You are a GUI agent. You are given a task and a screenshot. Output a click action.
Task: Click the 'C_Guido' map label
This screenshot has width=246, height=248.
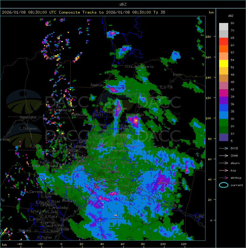[x=36, y=146]
